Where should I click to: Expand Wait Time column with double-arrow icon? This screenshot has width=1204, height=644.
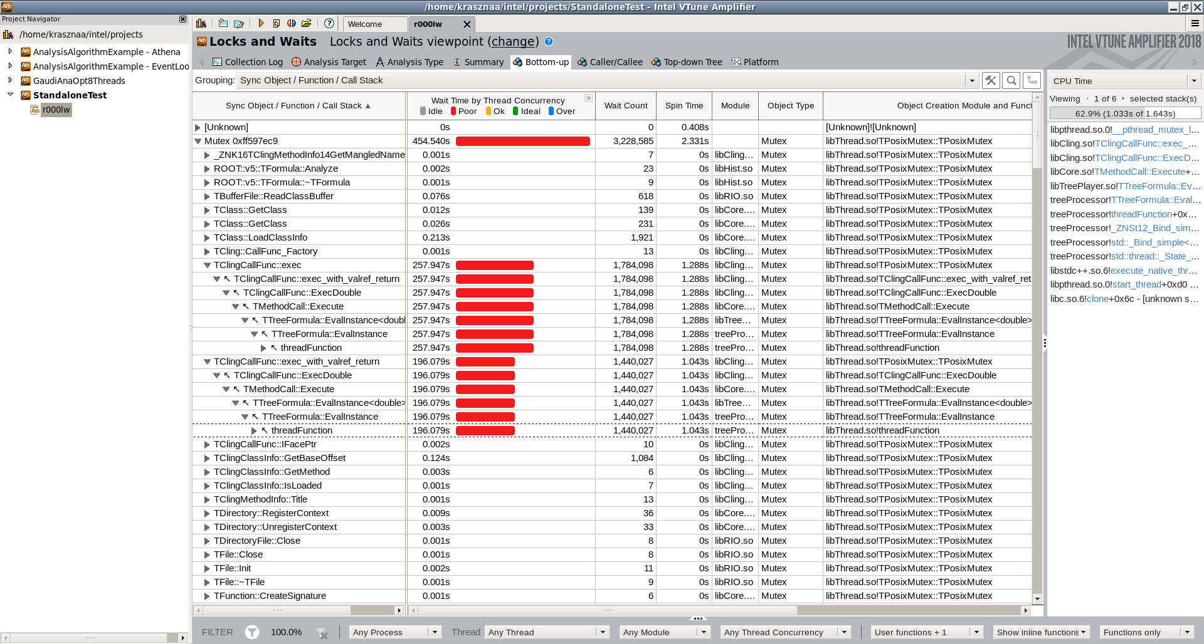[x=588, y=98]
